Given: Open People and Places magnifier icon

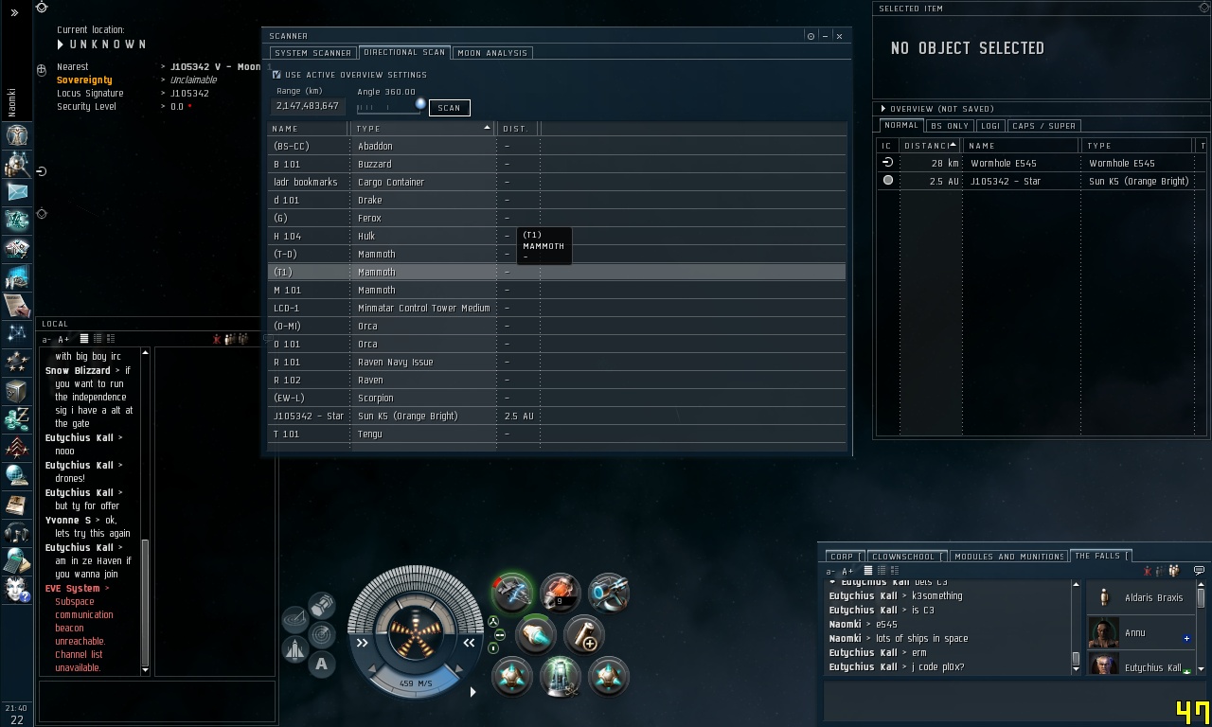Looking at the screenshot, I should 17,164.
